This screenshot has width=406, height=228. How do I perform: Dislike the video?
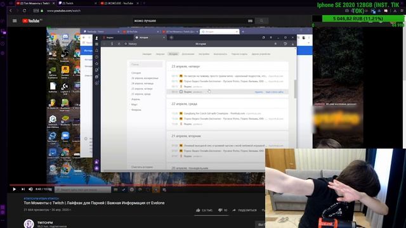pos(223,210)
